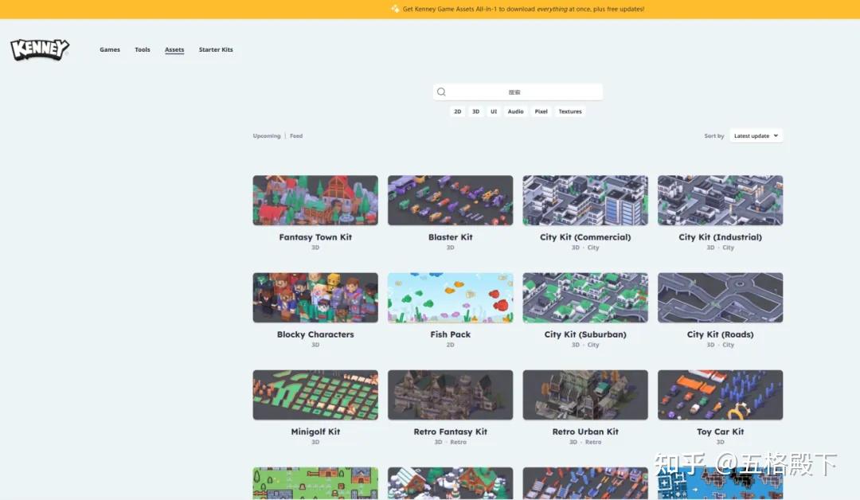Open the Tools menu item

point(143,49)
